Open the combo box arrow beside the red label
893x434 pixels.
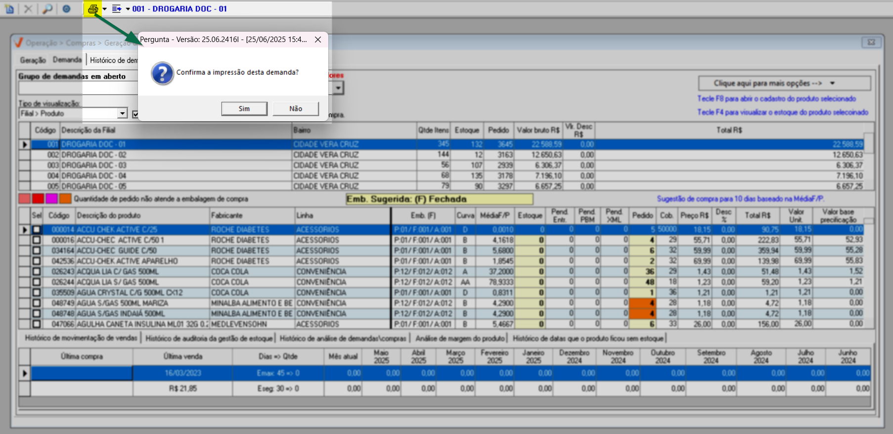pyautogui.click(x=338, y=88)
